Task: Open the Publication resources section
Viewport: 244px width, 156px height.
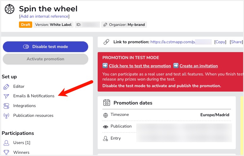Action: click(33, 116)
